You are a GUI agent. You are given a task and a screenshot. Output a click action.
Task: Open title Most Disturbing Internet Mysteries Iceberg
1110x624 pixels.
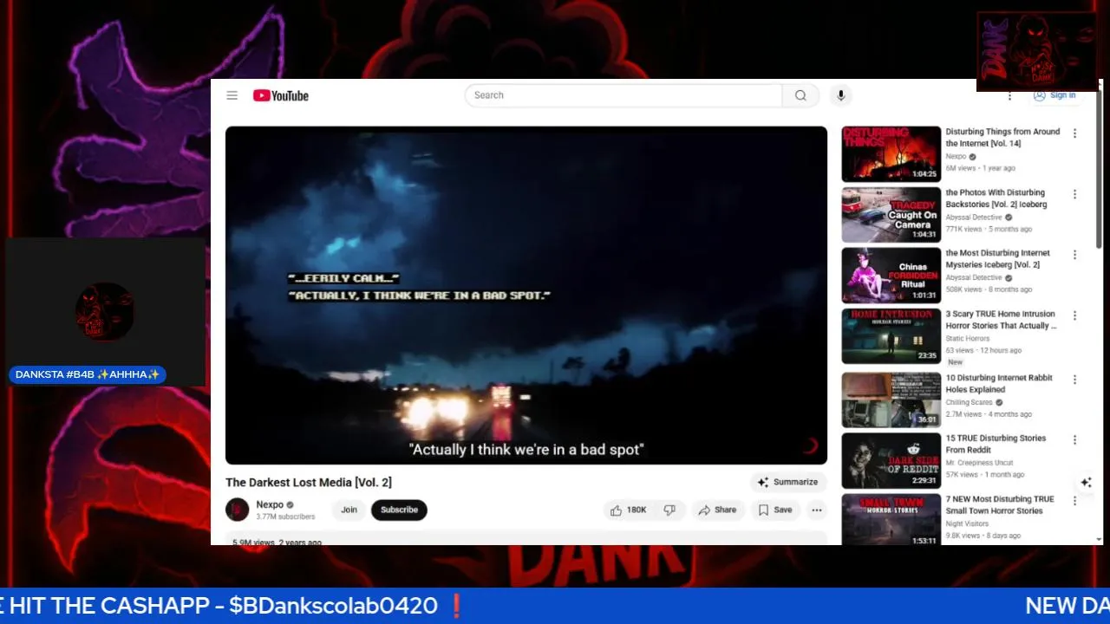998,259
